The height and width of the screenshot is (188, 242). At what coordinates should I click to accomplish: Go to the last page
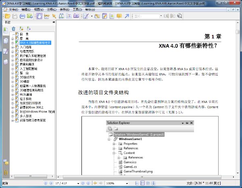click(88, 183)
